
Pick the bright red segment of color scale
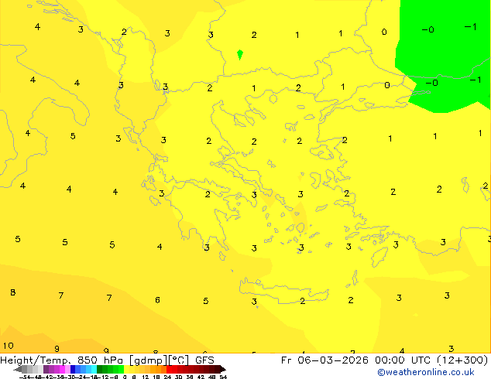click(169, 369)
